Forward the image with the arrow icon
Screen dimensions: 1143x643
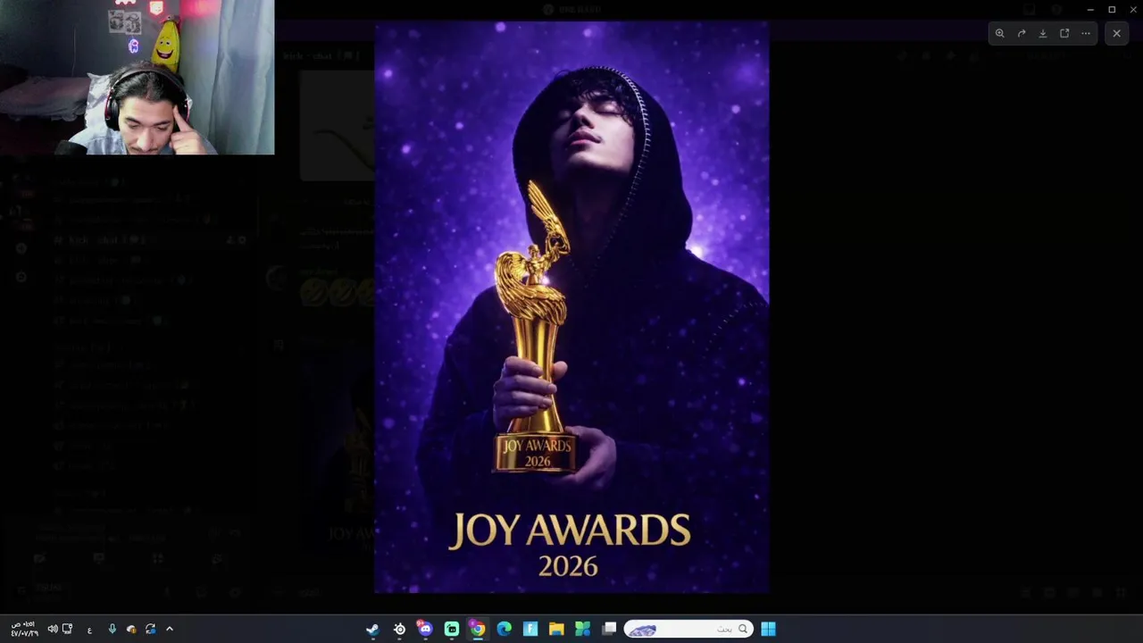click(x=1022, y=33)
